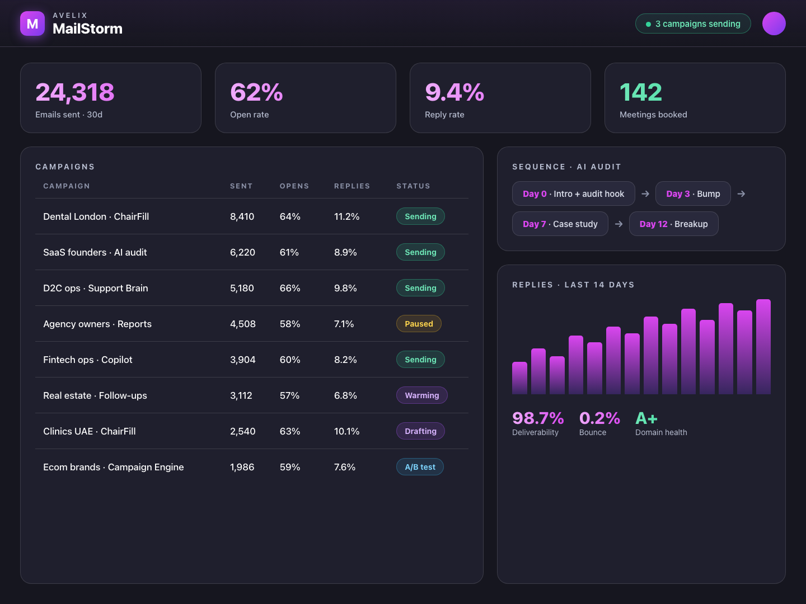Screen dimensions: 806x604
Task: Click the arrow between Day 0 and Day 3
Action: (x=645, y=194)
